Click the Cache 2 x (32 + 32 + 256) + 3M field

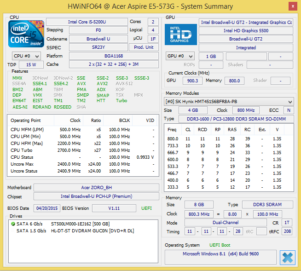pyautogui.click(x=114, y=64)
